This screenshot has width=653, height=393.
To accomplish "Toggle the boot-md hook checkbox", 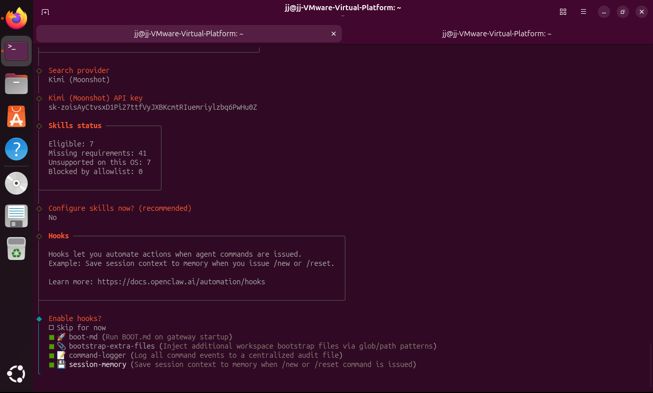I will [x=52, y=337].
